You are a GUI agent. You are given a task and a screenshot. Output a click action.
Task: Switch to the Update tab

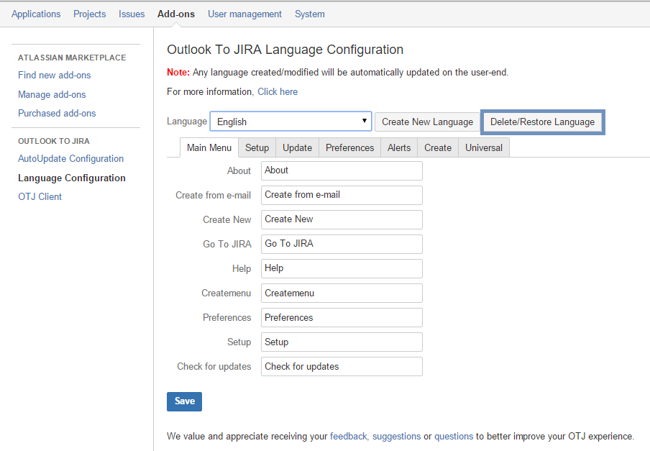297,148
